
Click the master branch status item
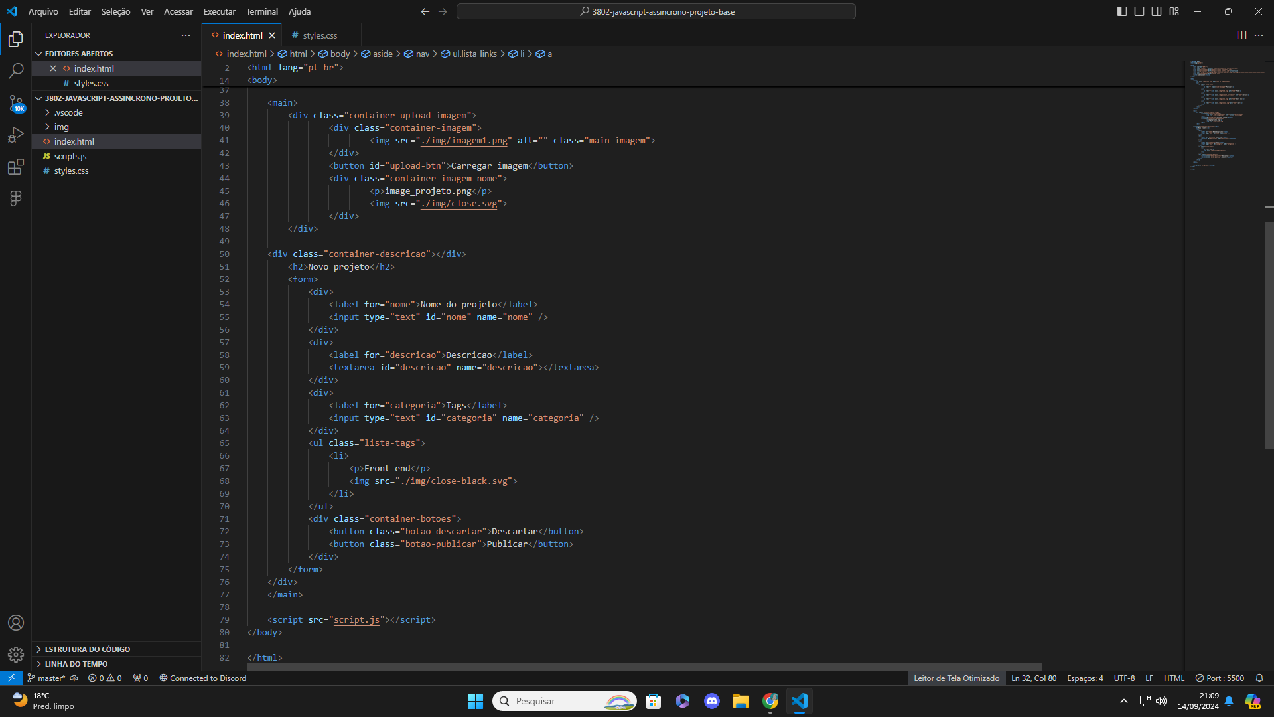[x=46, y=678]
